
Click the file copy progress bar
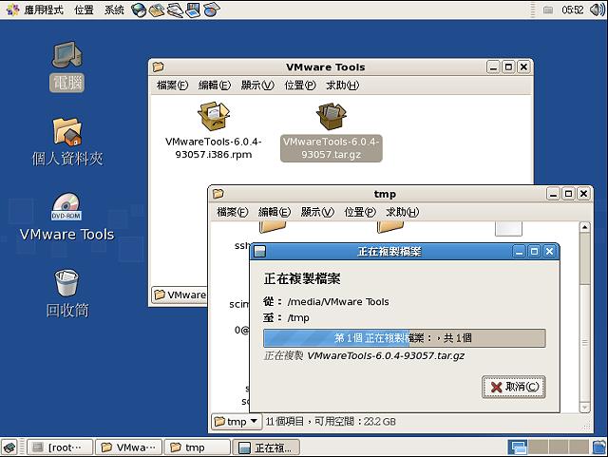pyautogui.click(x=405, y=338)
